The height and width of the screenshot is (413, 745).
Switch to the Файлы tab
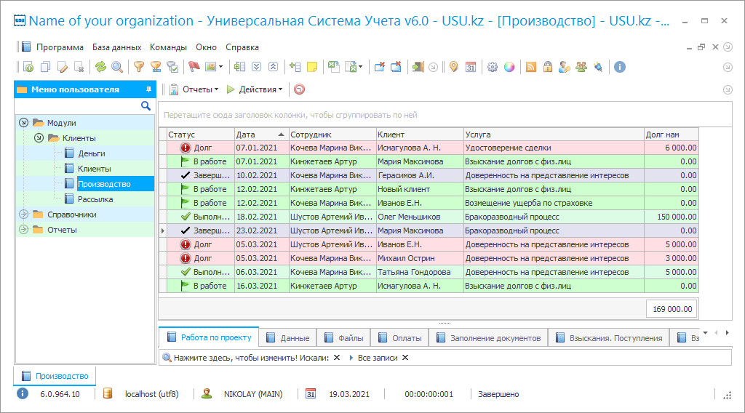[x=343, y=337]
